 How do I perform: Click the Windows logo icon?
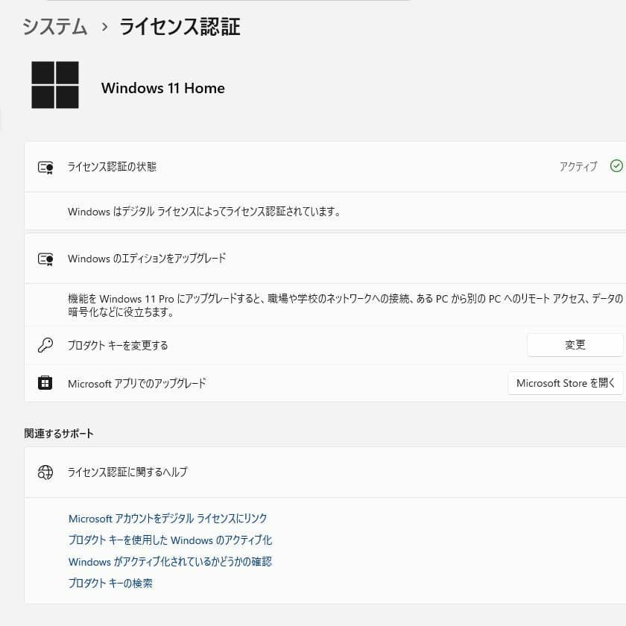coord(55,85)
